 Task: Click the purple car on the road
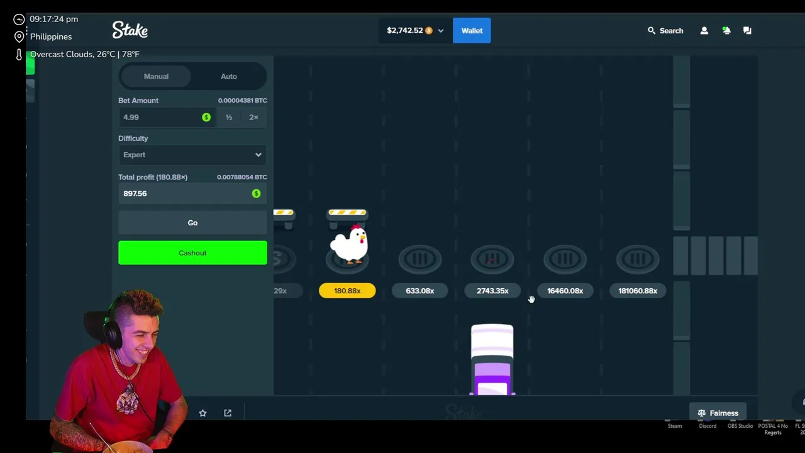[x=492, y=360]
